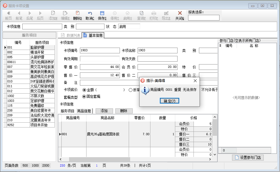The width and height of the screenshot is (280, 172).
Task: Select 金额 radio for 卡项底价
Action: coord(84,90)
